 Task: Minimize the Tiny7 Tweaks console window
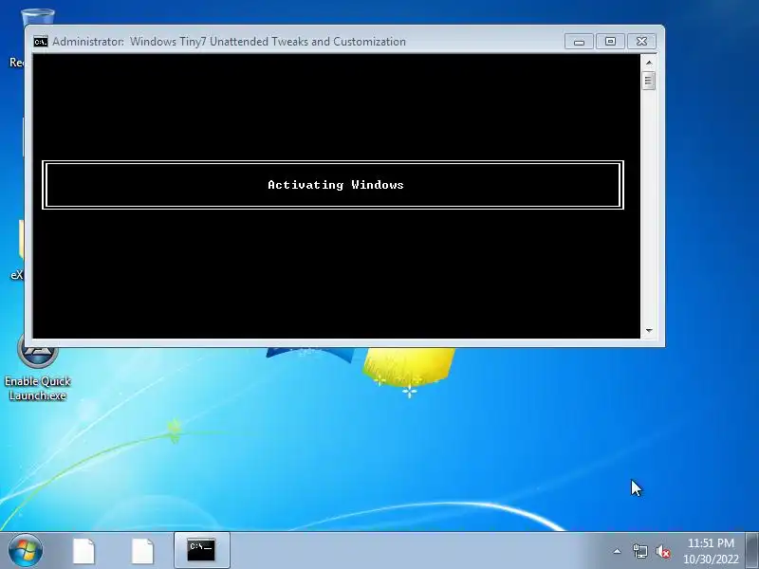(x=579, y=42)
